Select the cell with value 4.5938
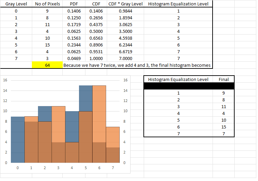258x181 pixels. [125, 38]
